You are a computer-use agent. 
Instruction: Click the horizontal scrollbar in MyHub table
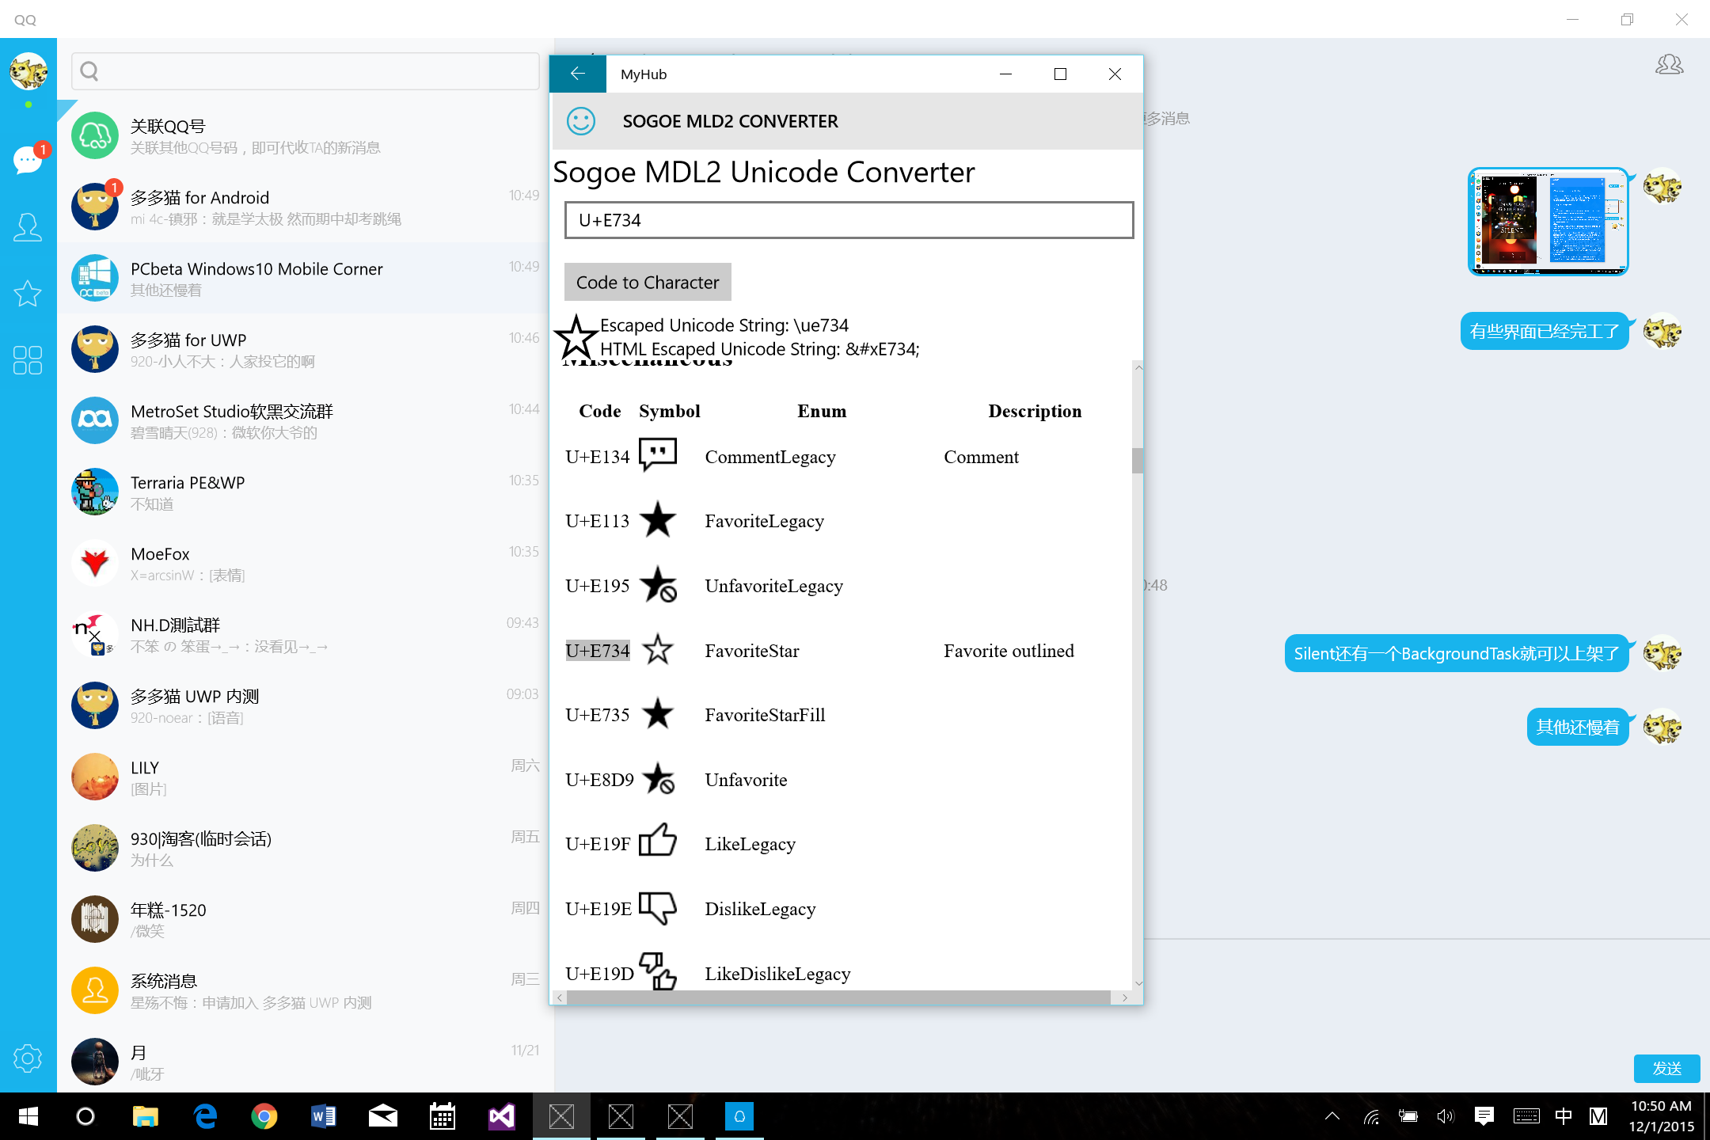click(x=840, y=997)
